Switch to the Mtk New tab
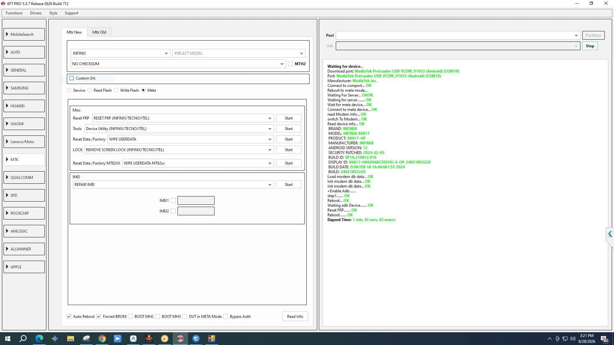 (x=74, y=32)
